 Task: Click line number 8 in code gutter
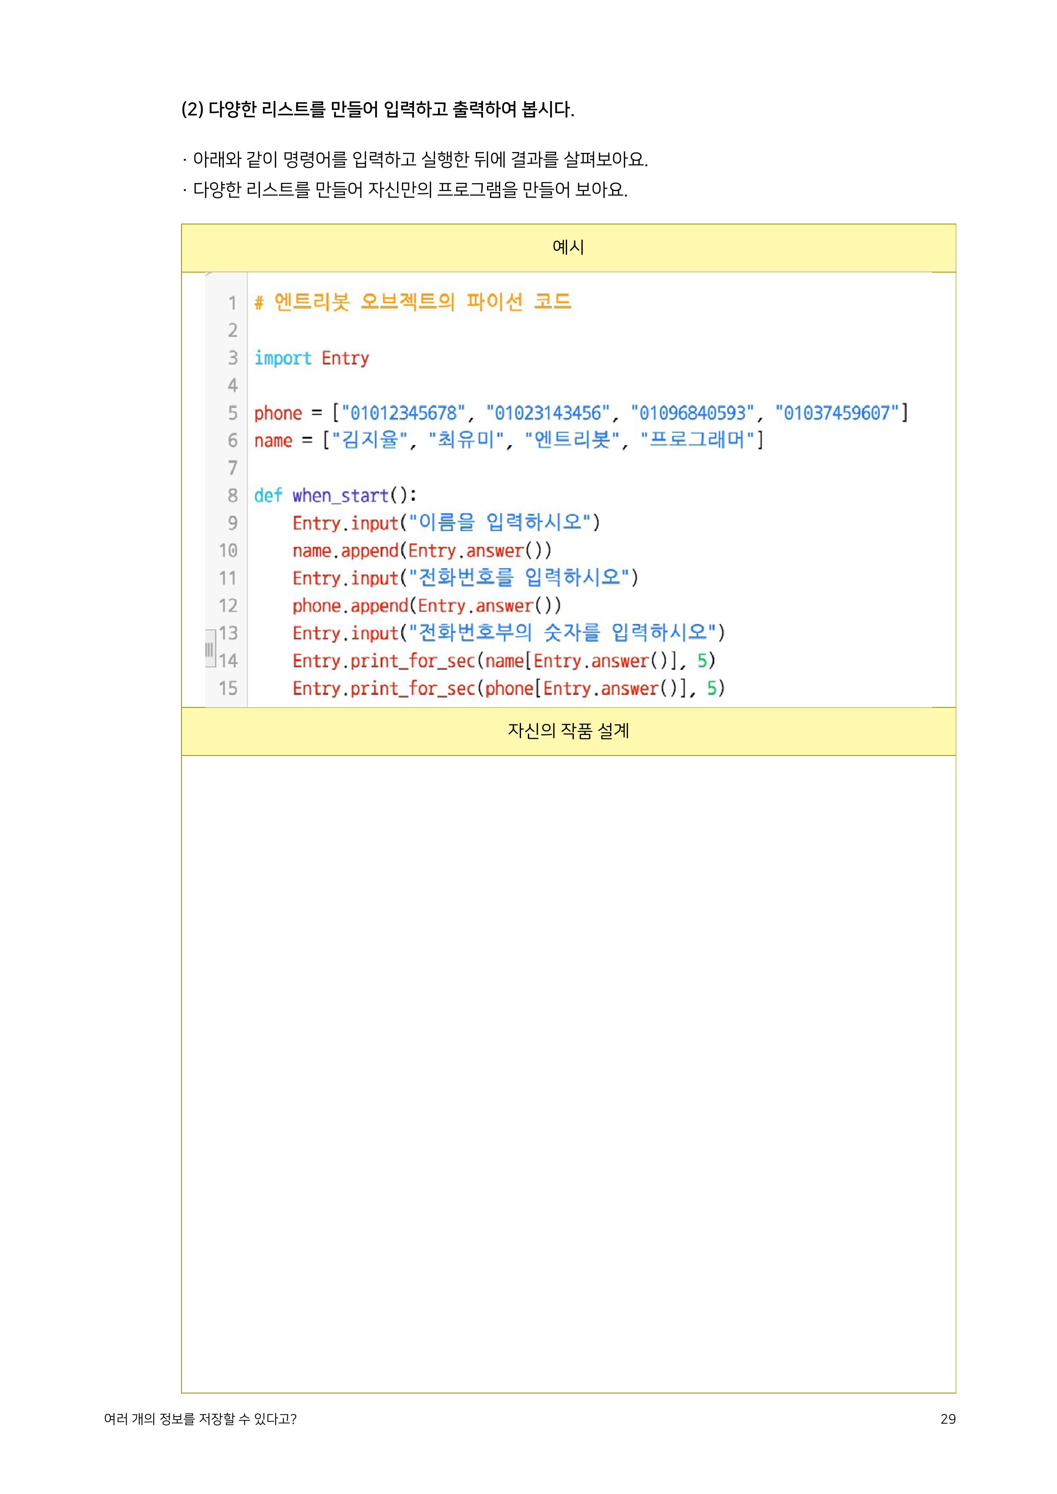(232, 496)
